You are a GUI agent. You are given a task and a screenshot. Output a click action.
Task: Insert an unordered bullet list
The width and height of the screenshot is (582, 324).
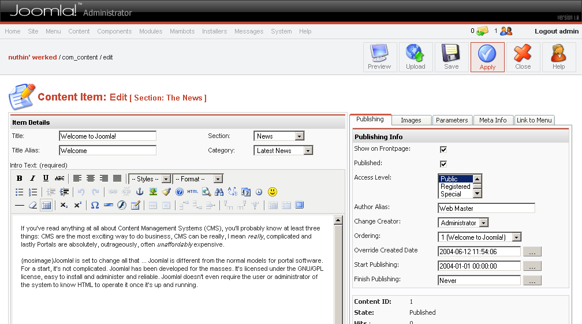(x=19, y=192)
